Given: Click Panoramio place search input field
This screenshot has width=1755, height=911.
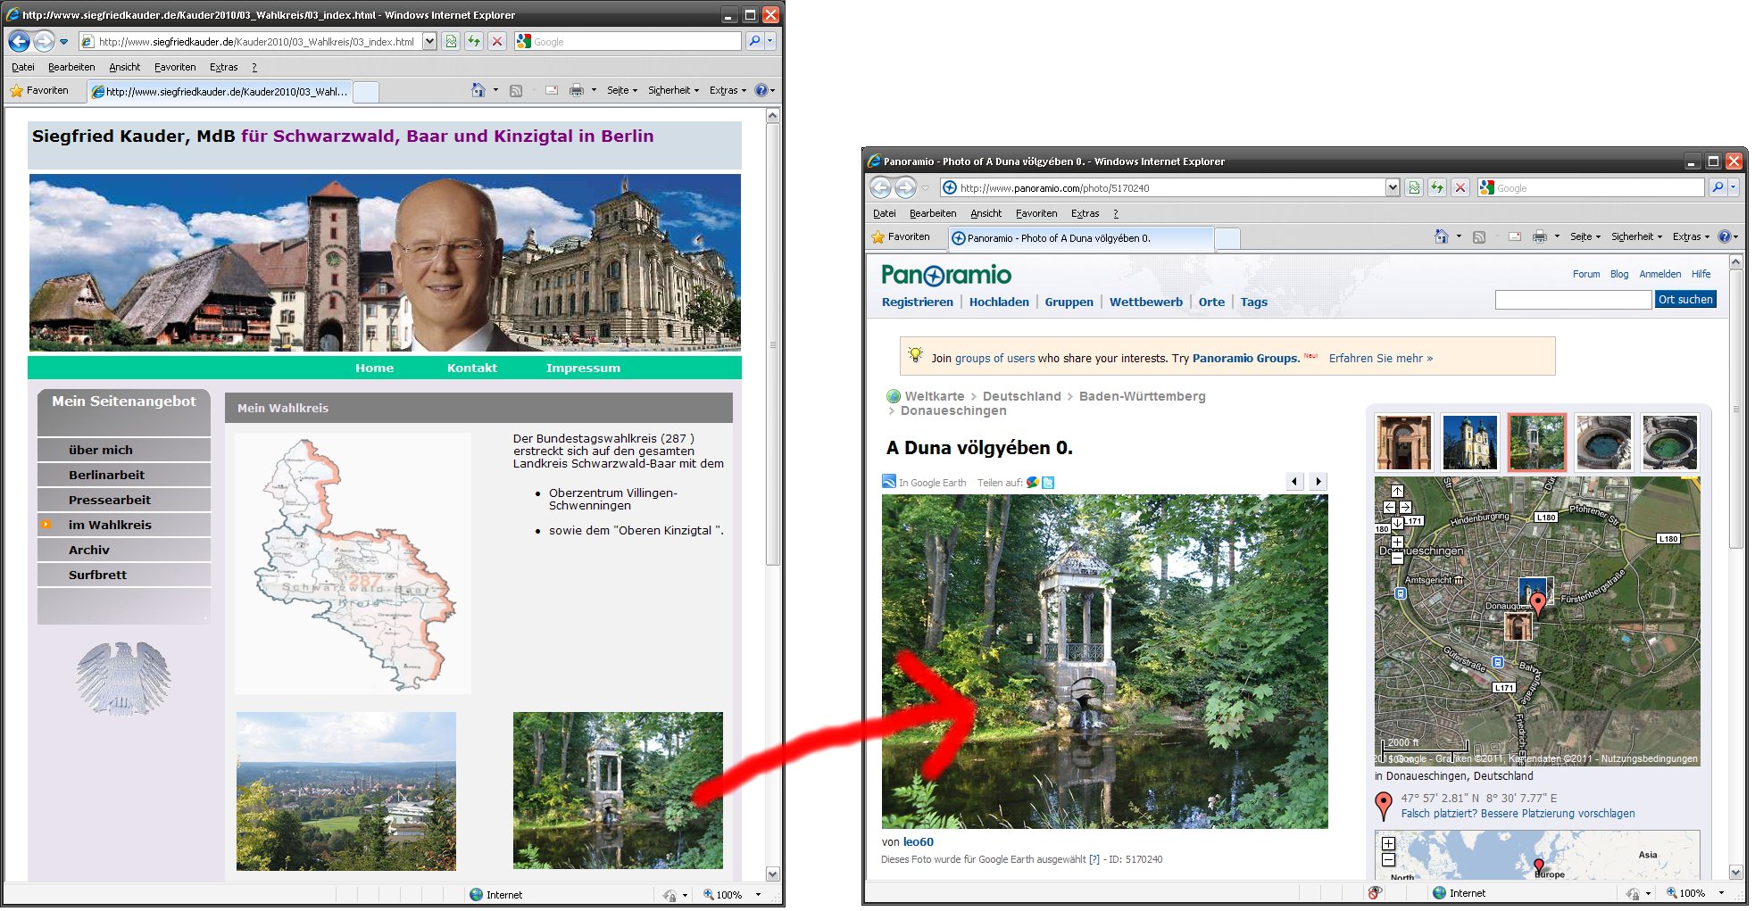Looking at the screenshot, I should click(1573, 299).
